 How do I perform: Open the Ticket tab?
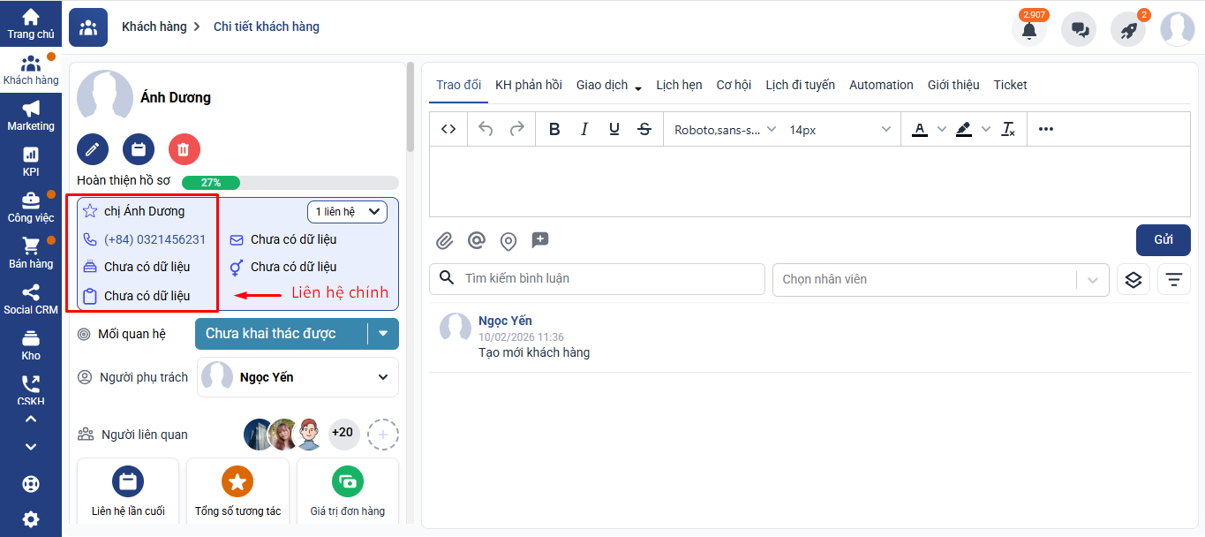1010,85
